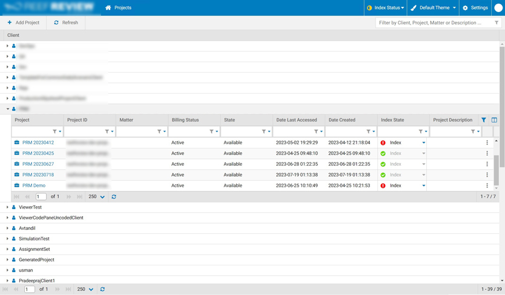Click the user avatar in top bar

point(498,8)
